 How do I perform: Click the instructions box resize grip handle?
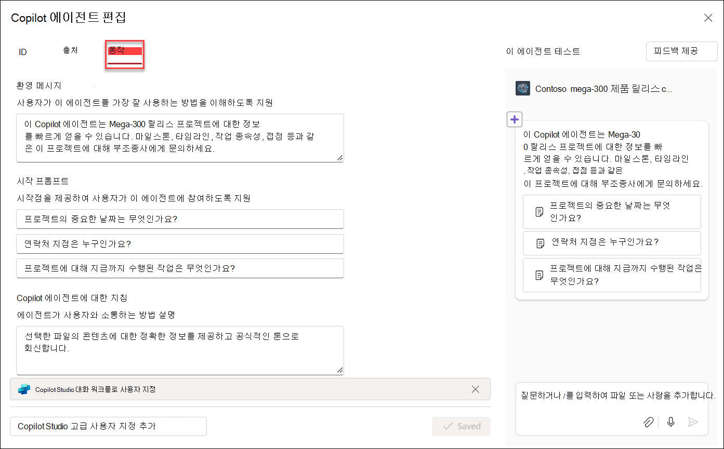[339, 370]
